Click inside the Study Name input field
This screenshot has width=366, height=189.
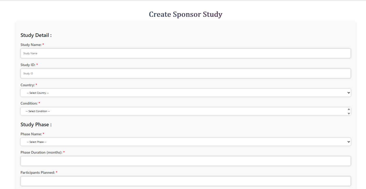pyautogui.click(x=186, y=53)
